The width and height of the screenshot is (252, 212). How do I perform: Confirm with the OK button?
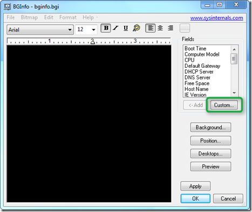[x=195, y=199]
